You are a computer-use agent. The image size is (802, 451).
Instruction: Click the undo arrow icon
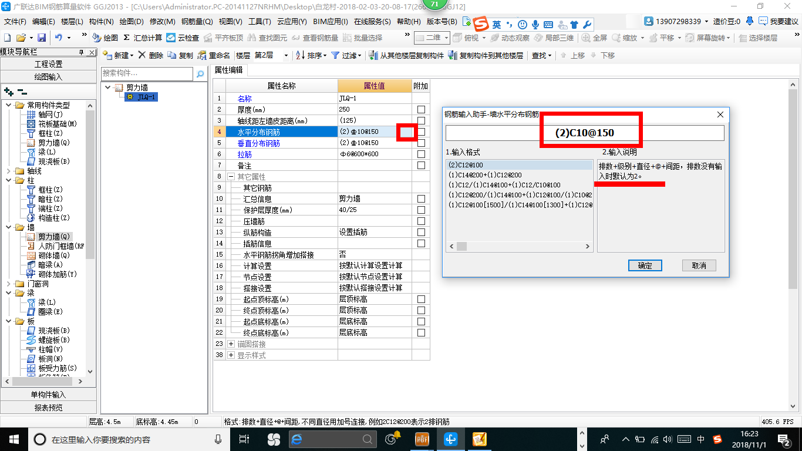(x=58, y=38)
